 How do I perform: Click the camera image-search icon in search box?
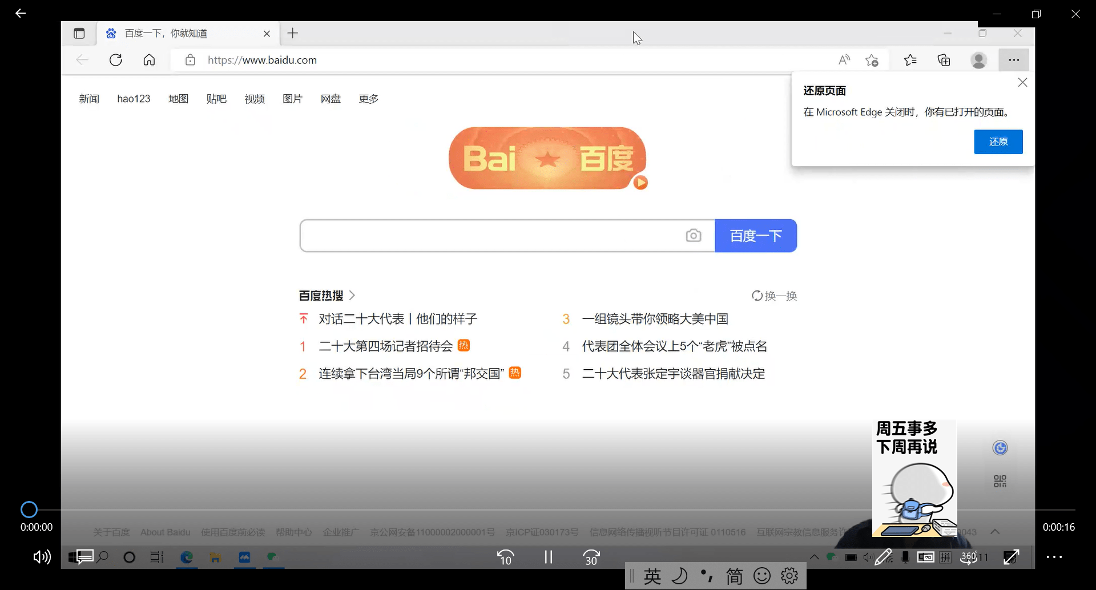pos(694,236)
